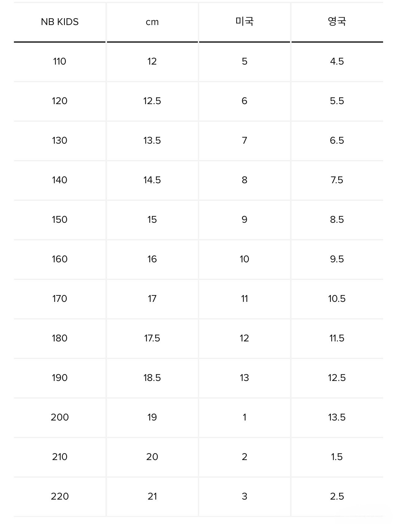397x524 pixels.
Task: Click the cm column header
Action: (152, 22)
